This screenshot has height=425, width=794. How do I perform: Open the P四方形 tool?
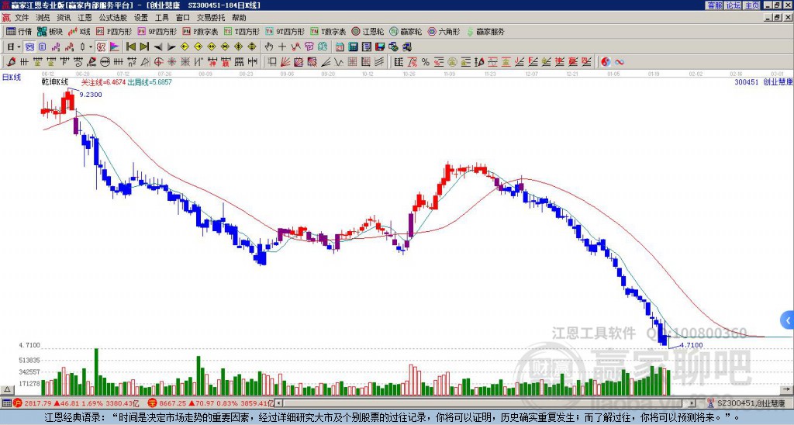click(114, 31)
